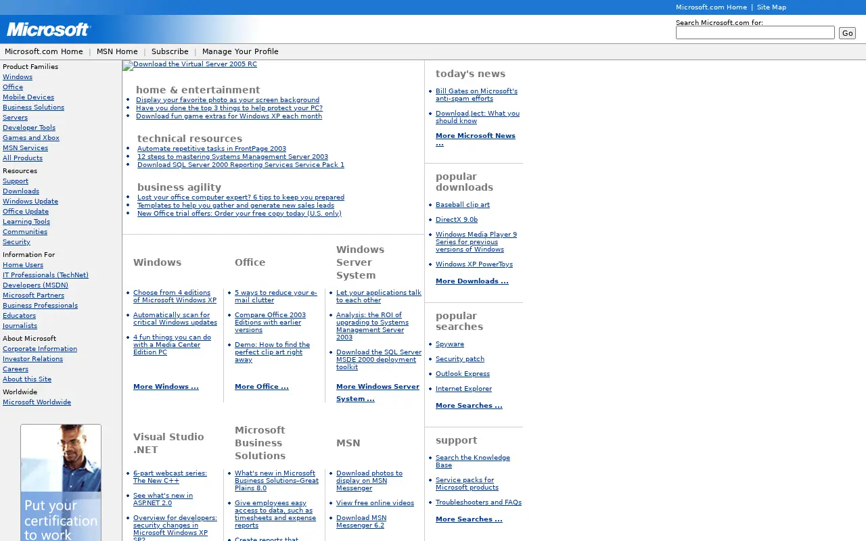Open Microsoft.com Home in the navigation bar
Screen dimensions: 866x541
pyautogui.click(x=44, y=51)
